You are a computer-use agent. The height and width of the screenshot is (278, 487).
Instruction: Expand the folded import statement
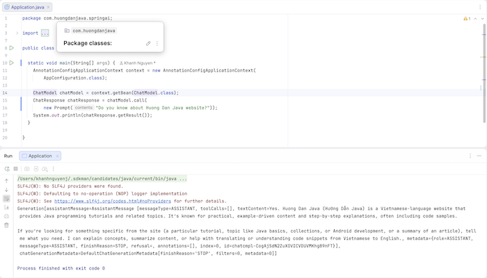pyautogui.click(x=45, y=33)
